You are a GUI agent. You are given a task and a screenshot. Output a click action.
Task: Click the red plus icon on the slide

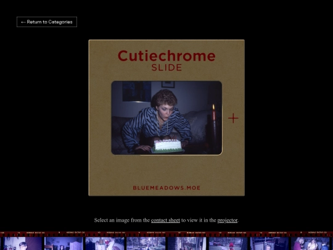click(x=233, y=118)
